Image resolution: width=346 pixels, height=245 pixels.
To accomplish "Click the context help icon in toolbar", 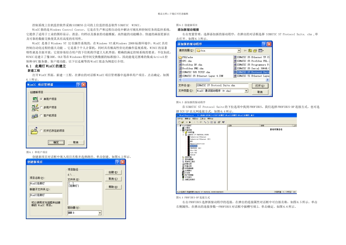I will pyautogui.click(x=223, y=122).
